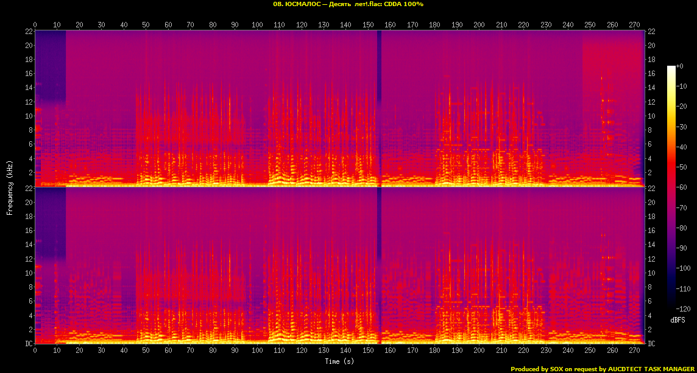Image resolution: width=697 pixels, height=373 pixels.
Task: Select 270 mark on bottom time axis
Action: pos(634,352)
